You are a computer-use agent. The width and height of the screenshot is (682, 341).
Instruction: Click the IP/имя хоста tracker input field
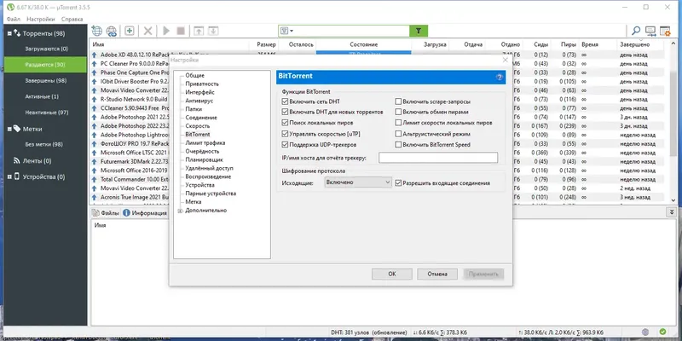pos(438,158)
